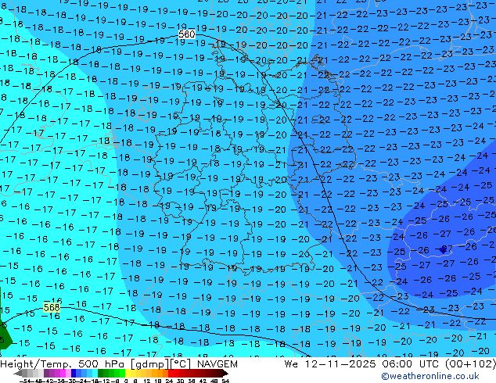This screenshot has height=383, width=496.
Task: Click the 568 height contour label
Action: click(x=52, y=307)
